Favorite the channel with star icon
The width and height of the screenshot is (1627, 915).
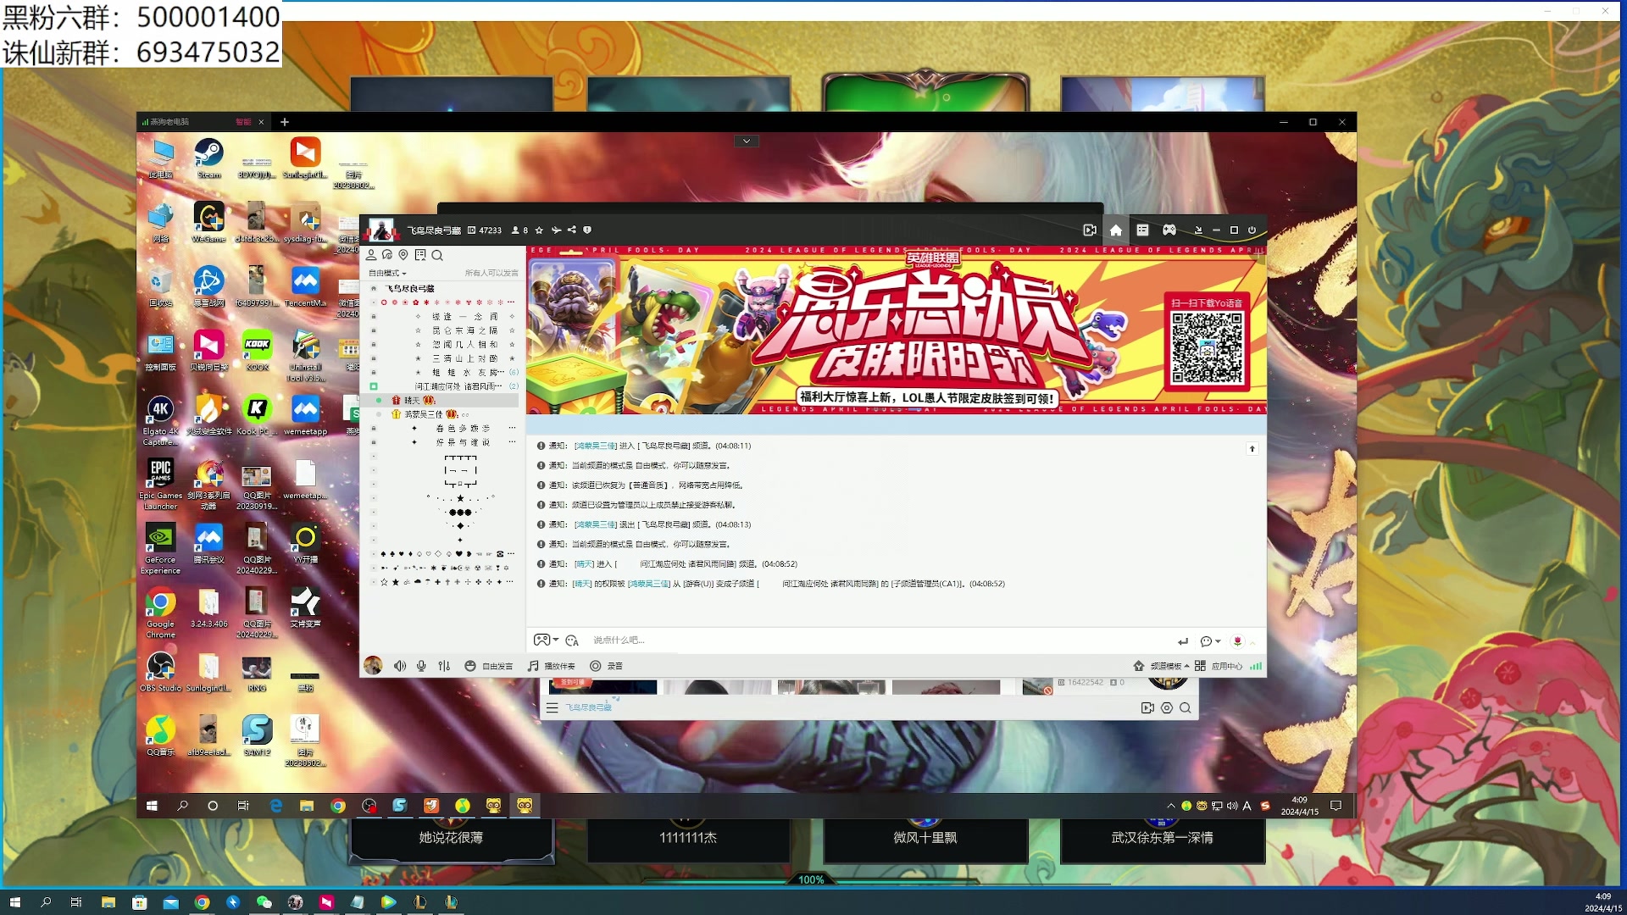(x=539, y=230)
